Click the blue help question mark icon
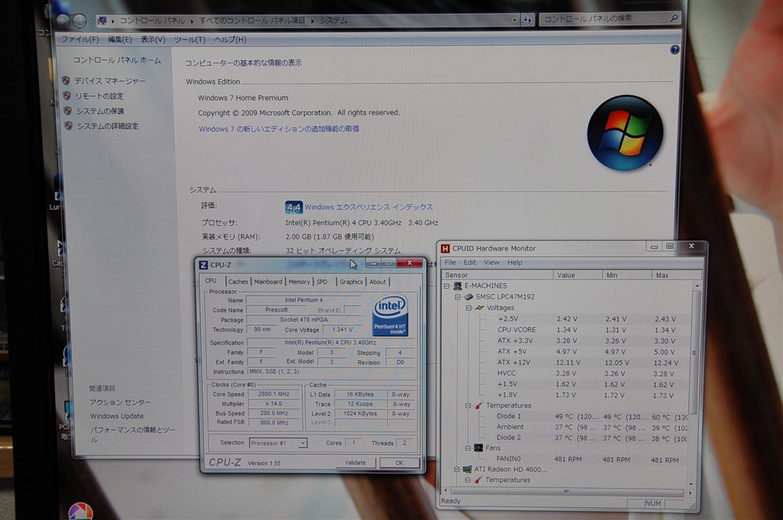 pos(674,50)
